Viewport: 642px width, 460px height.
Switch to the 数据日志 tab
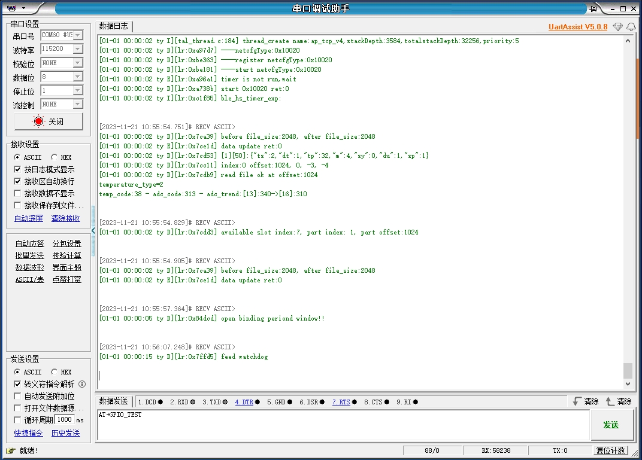coord(113,26)
